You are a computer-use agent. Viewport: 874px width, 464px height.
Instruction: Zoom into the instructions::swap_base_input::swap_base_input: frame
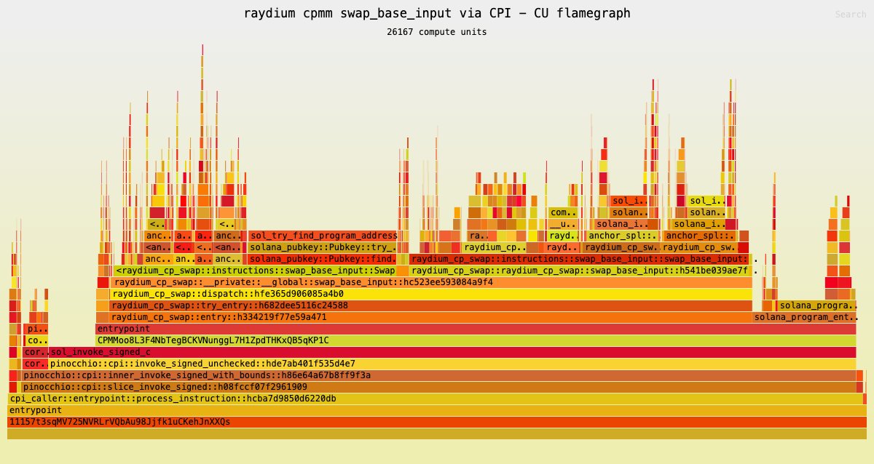pos(579,259)
